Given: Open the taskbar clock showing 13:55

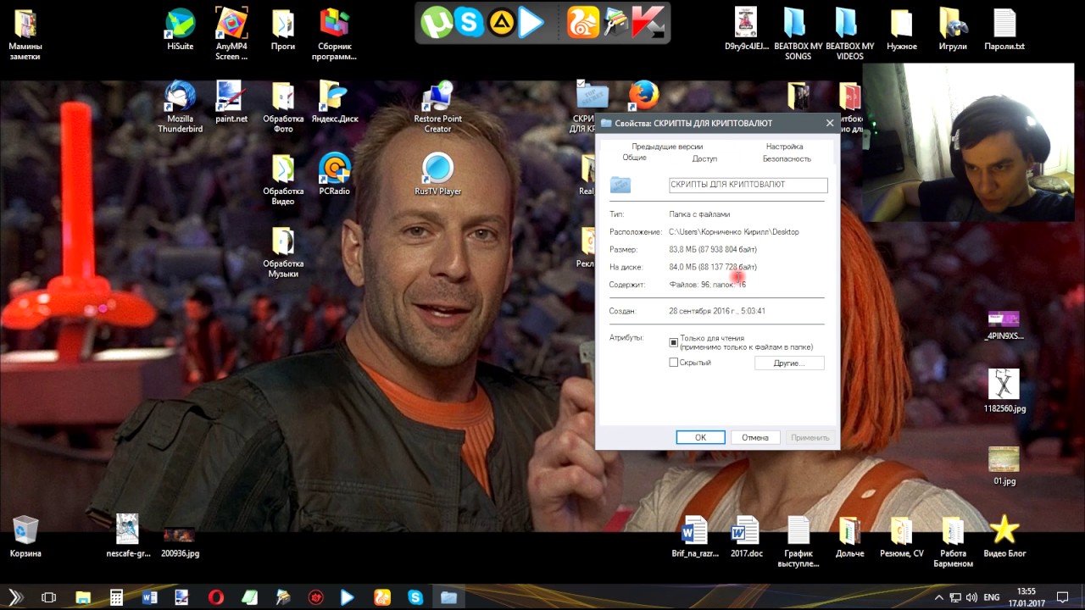Looking at the screenshot, I should 1027,597.
